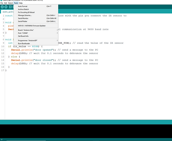Open the File menu
The image size is (172, 141).
point(2,3)
